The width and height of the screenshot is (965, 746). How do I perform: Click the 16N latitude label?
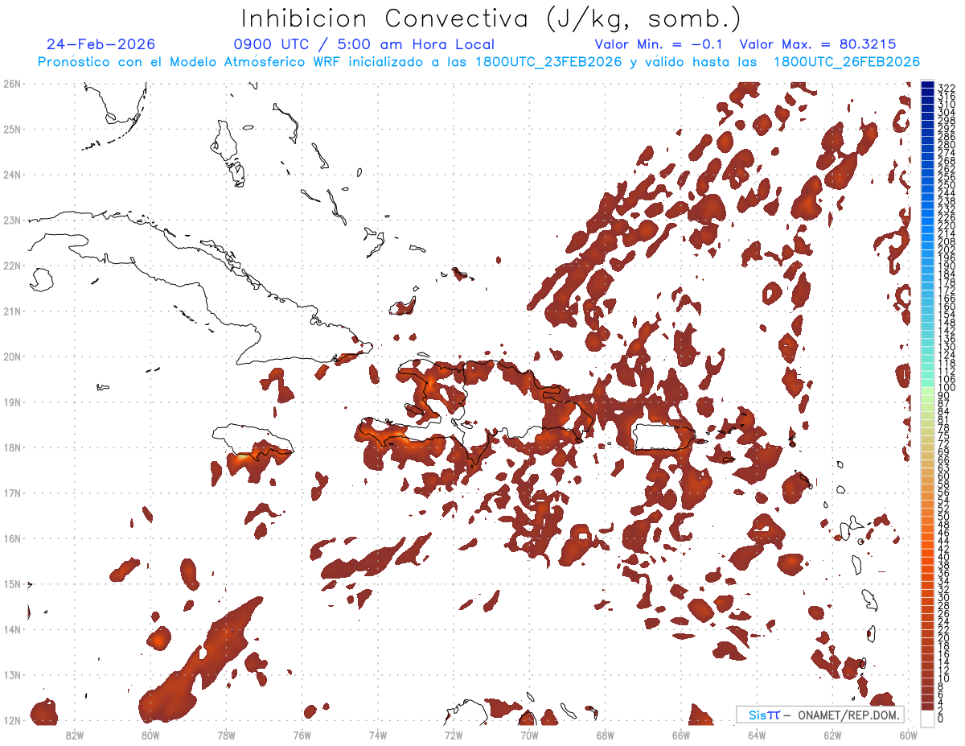(x=11, y=538)
